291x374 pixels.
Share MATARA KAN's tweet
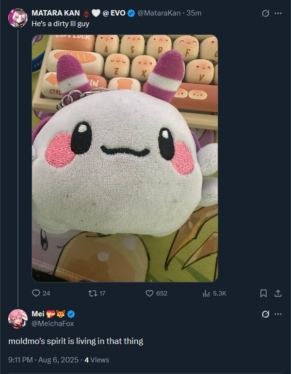[278, 293]
